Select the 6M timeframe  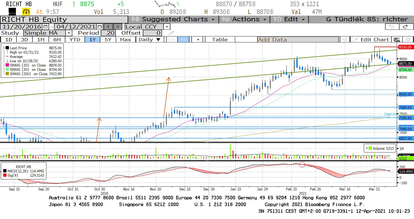(x=57, y=40)
